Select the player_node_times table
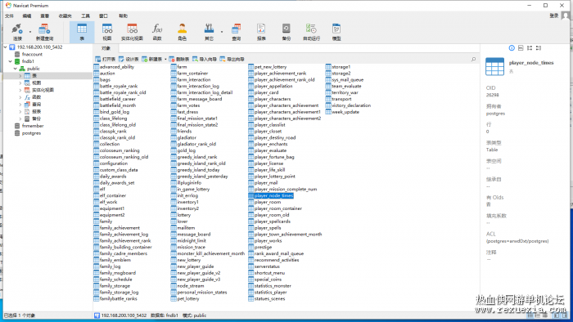Screen dimensions: 573x322 pos(273,196)
